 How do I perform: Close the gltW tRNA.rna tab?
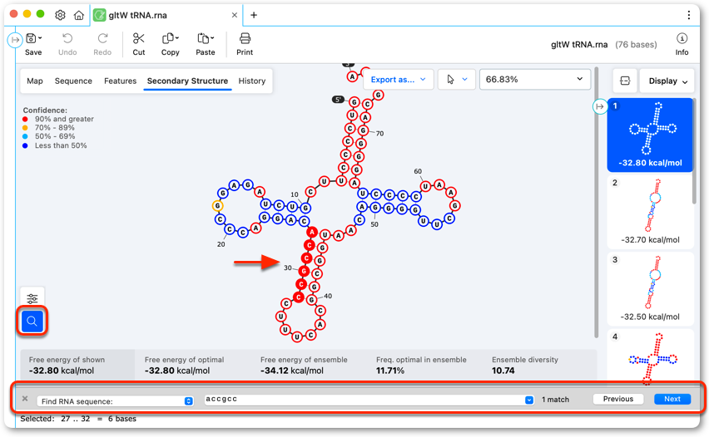(234, 15)
